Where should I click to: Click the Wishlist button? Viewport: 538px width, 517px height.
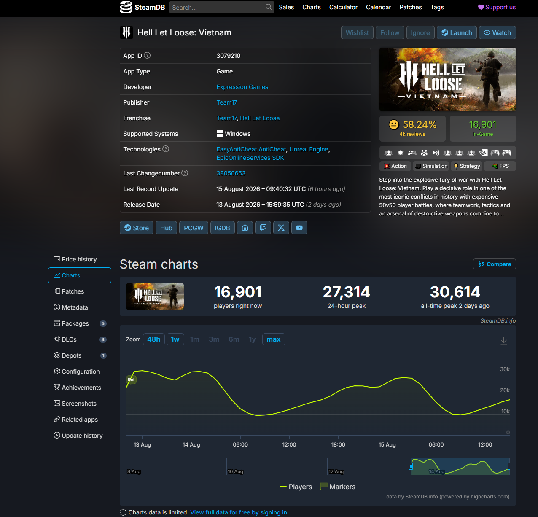(357, 32)
